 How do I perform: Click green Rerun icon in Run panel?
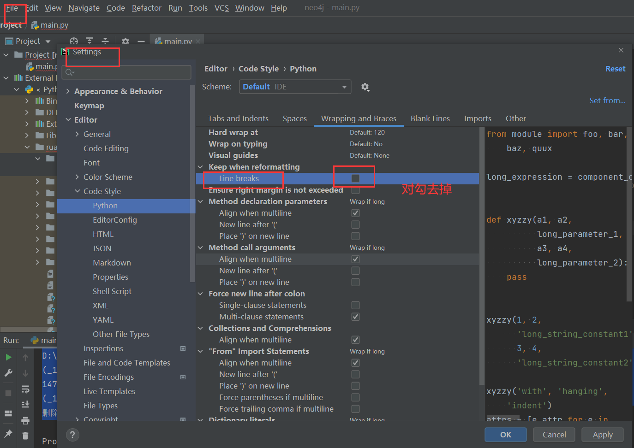click(x=8, y=357)
